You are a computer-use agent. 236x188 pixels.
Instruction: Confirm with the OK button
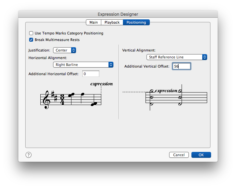[201, 155]
